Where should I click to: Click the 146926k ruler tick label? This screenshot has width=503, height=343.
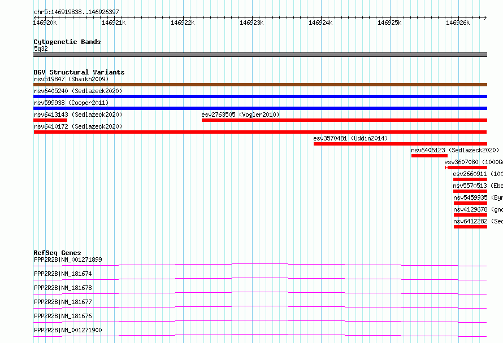pos(458,23)
